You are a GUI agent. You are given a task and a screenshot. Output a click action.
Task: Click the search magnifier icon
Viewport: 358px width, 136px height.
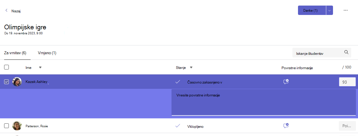tap(346, 52)
